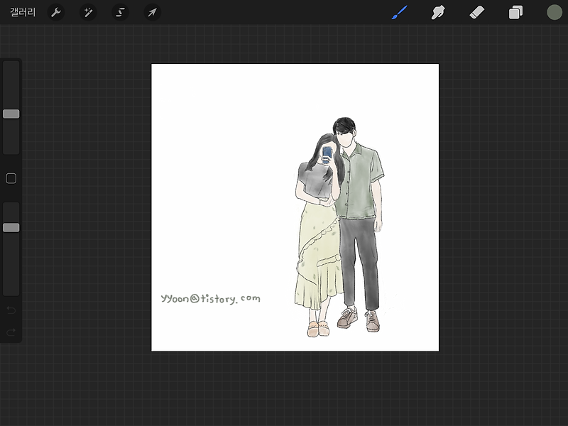This screenshot has width=568, height=426.
Task: Open the Layers panel
Action: coord(515,12)
